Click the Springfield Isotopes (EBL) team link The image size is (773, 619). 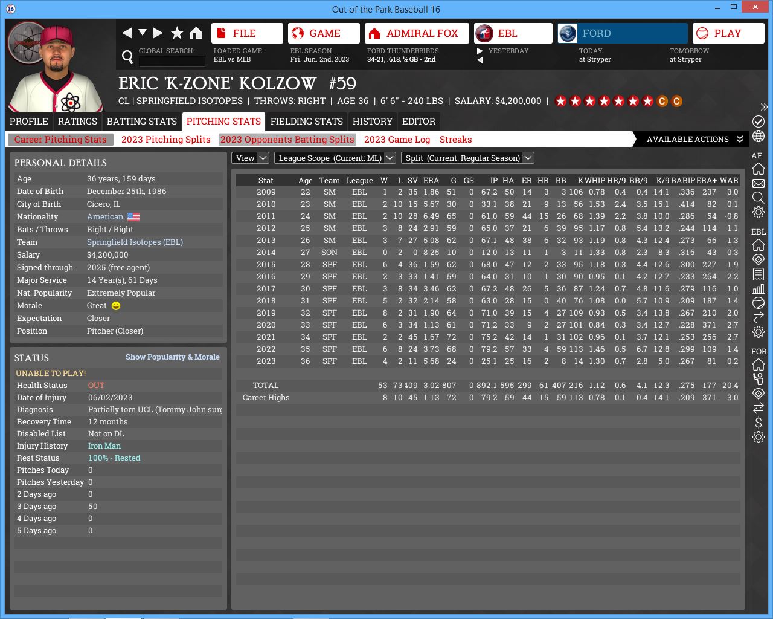135,242
